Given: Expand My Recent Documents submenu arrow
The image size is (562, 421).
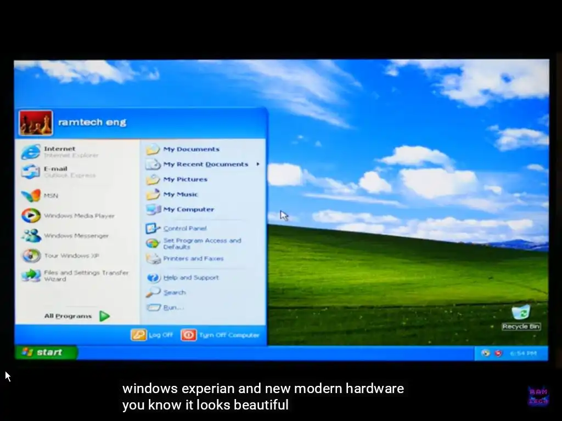Looking at the screenshot, I should [x=258, y=164].
